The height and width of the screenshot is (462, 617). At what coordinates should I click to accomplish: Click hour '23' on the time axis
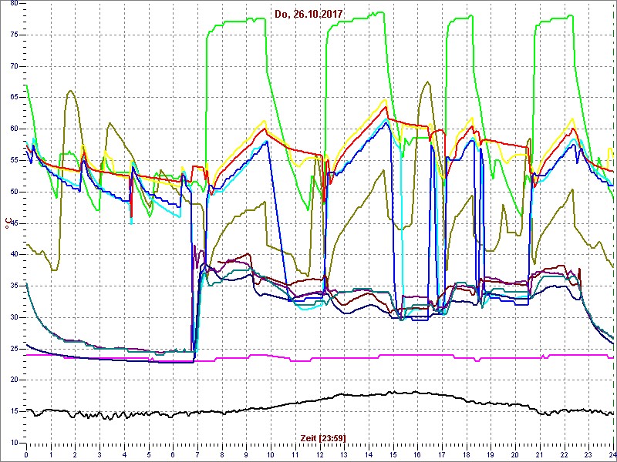tap(588, 454)
